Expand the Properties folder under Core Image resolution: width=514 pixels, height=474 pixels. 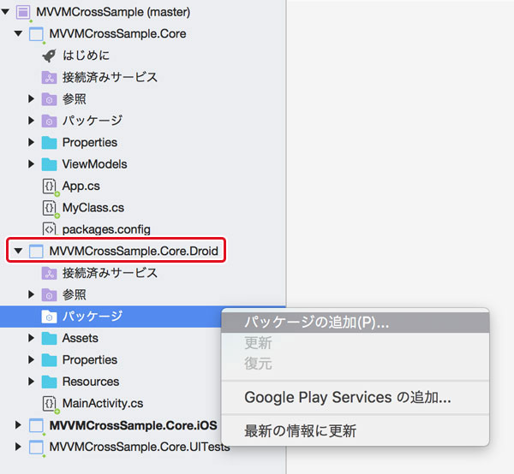(x=31, y=142)
